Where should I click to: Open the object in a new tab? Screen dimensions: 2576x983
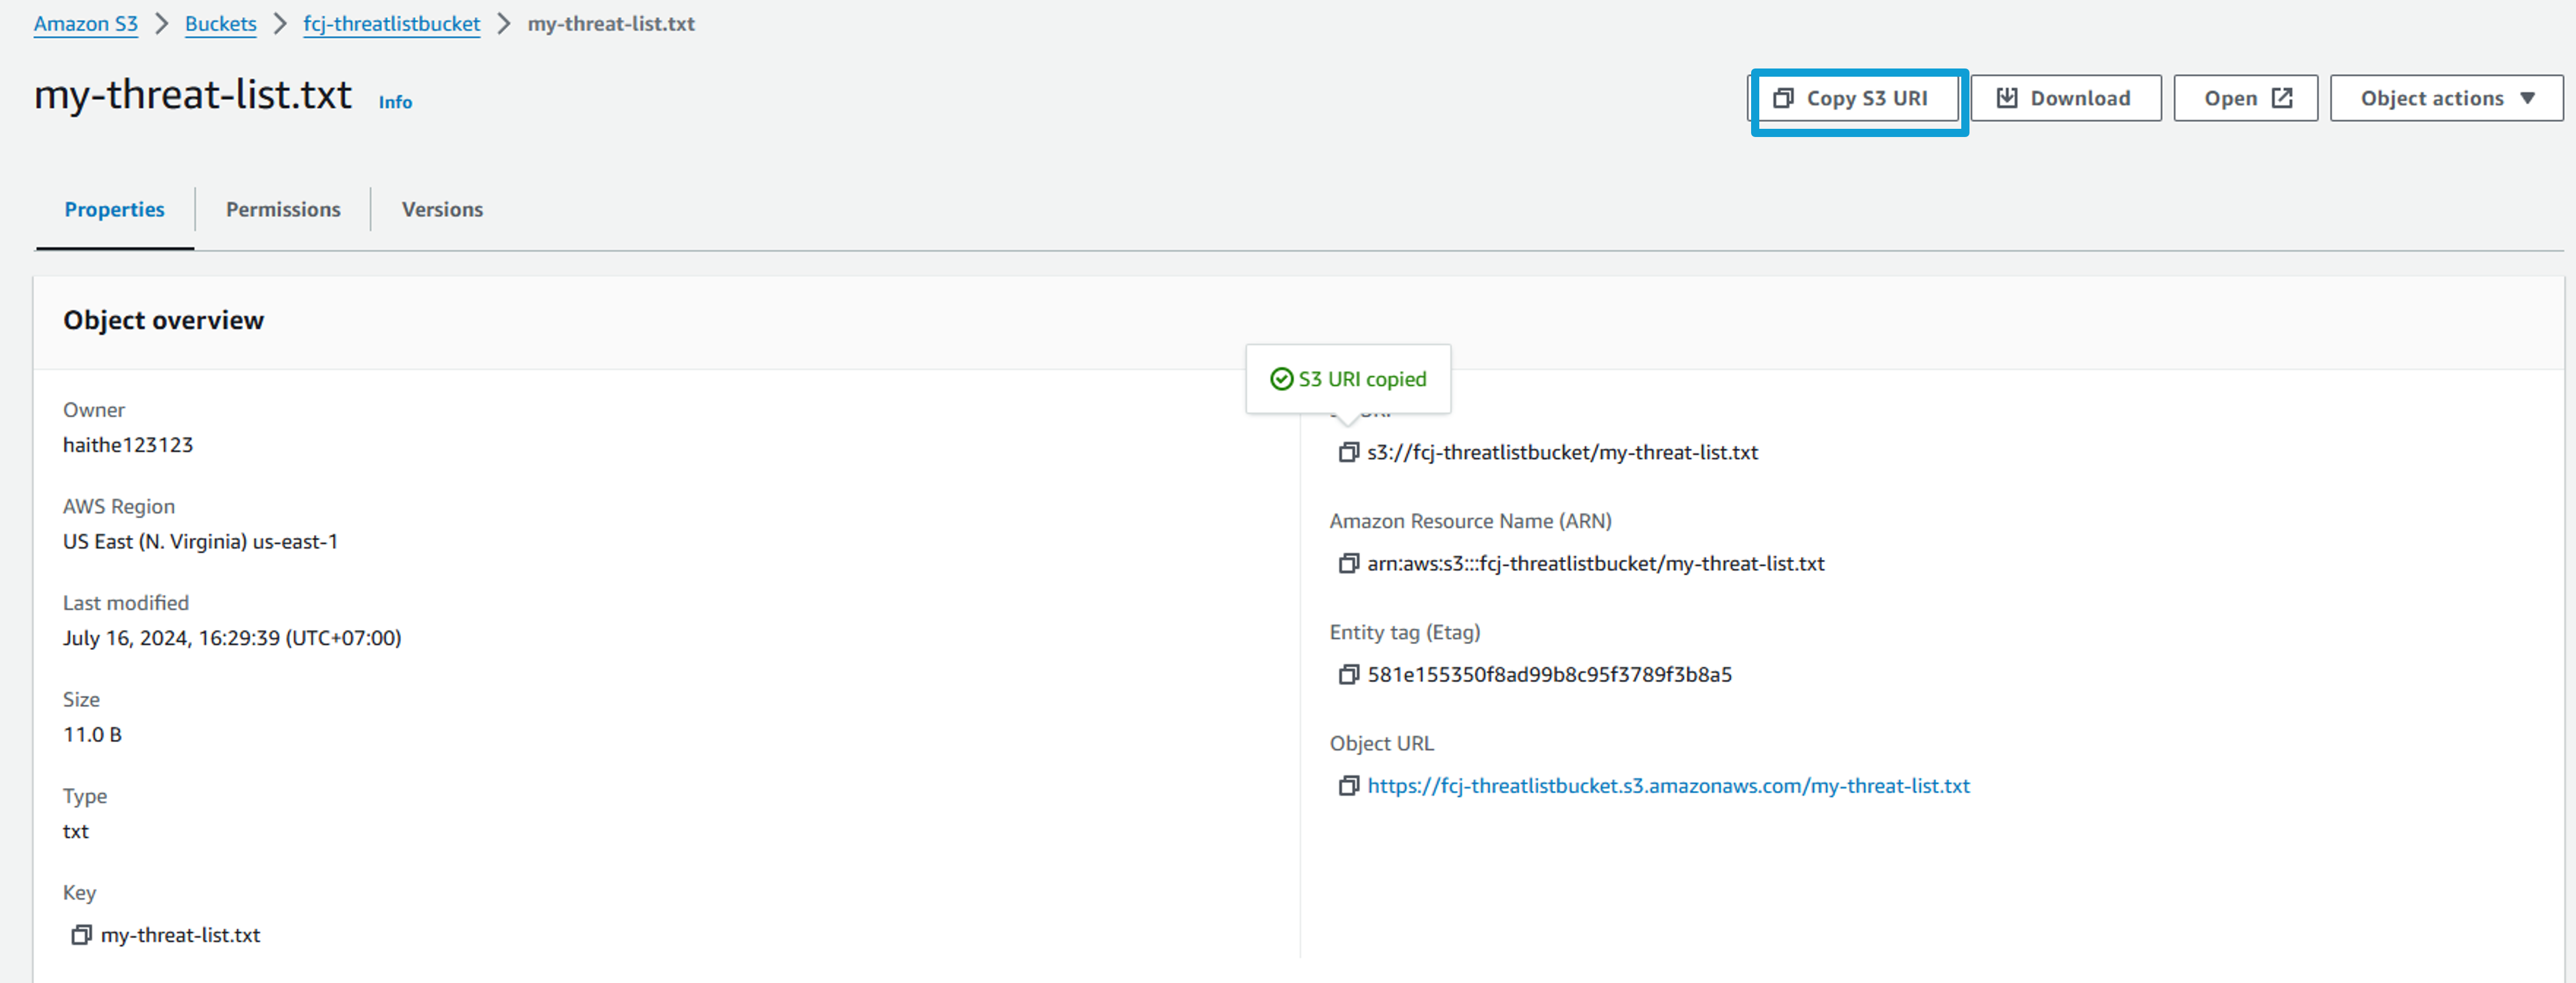(2245, 98)
